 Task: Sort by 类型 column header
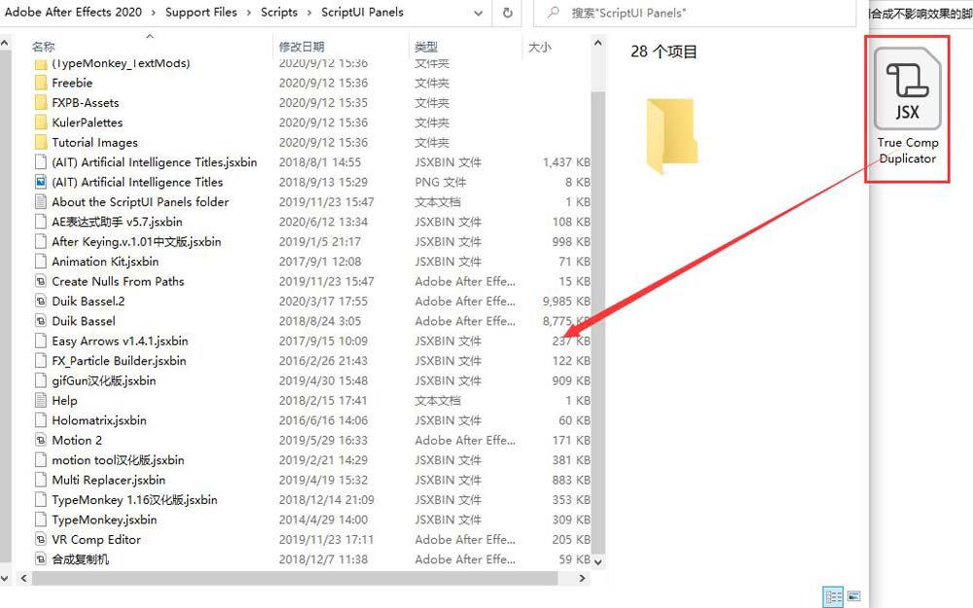426,47
